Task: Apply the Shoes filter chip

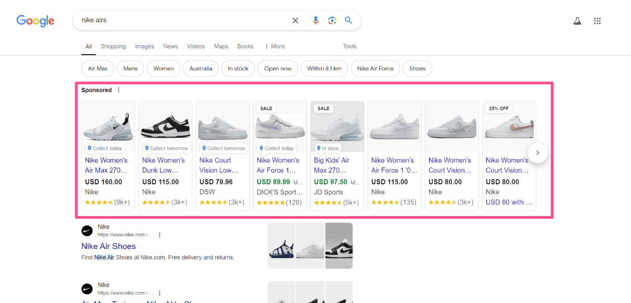Action: click(418, 68)
